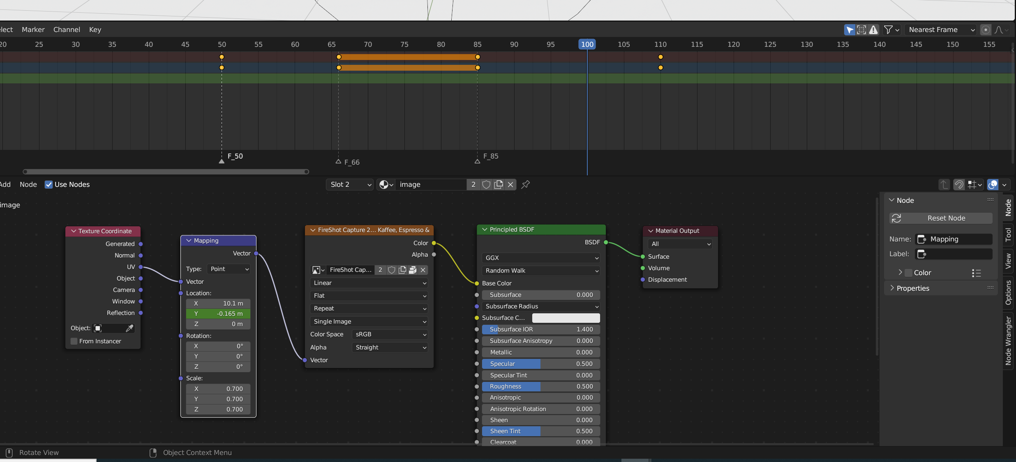Click duplicate material icon next to image

[x=499, y=185]
